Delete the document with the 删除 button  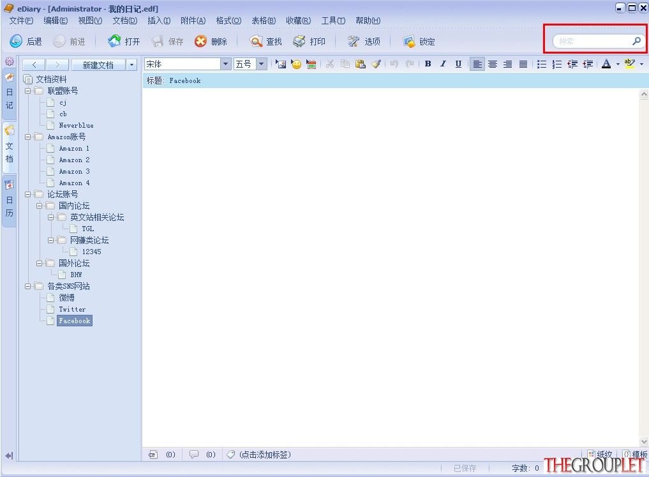tap(211, 42)
